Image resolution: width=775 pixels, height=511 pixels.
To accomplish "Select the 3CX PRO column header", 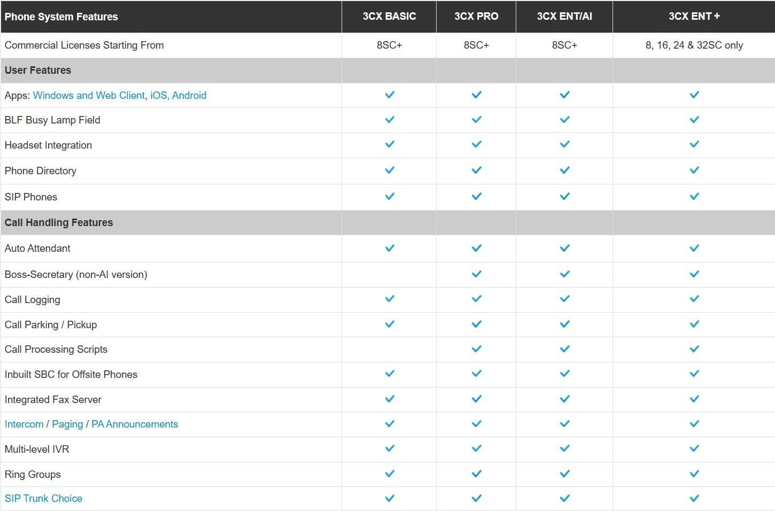I will 476,17.
